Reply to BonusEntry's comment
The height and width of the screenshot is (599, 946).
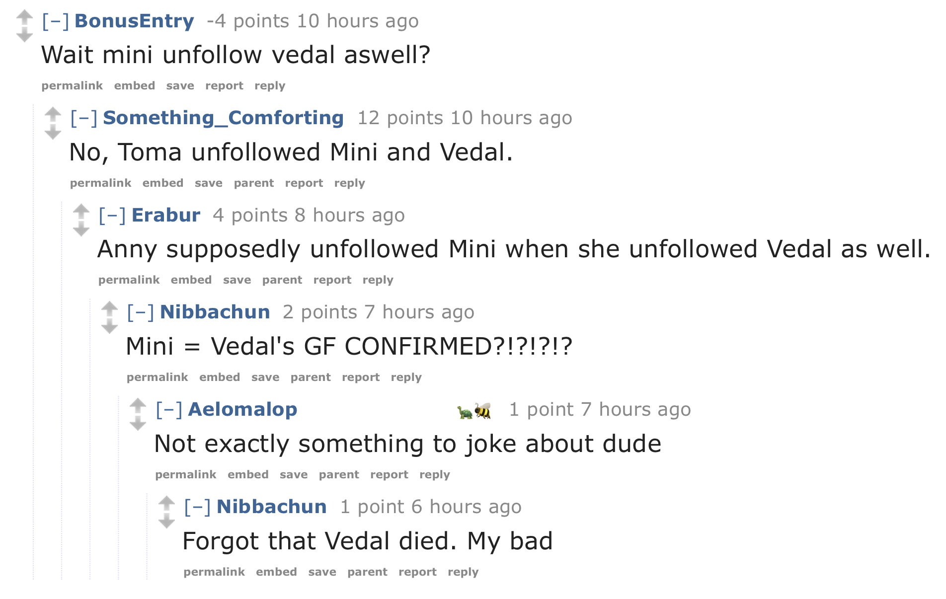click(x=270, y=86)
